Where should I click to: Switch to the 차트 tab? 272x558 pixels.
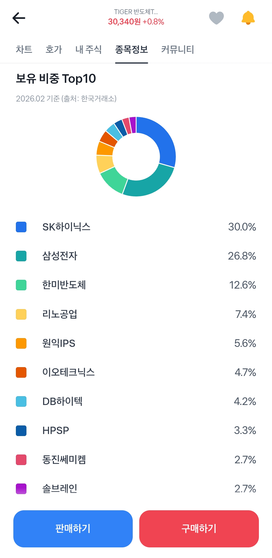[24, 49]
